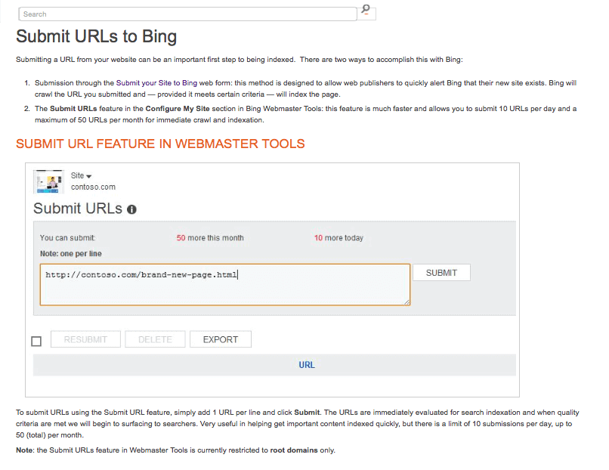Click the textarea resize handle corner
This screenshot has height=470, width=609.
(x=407, y=302)
